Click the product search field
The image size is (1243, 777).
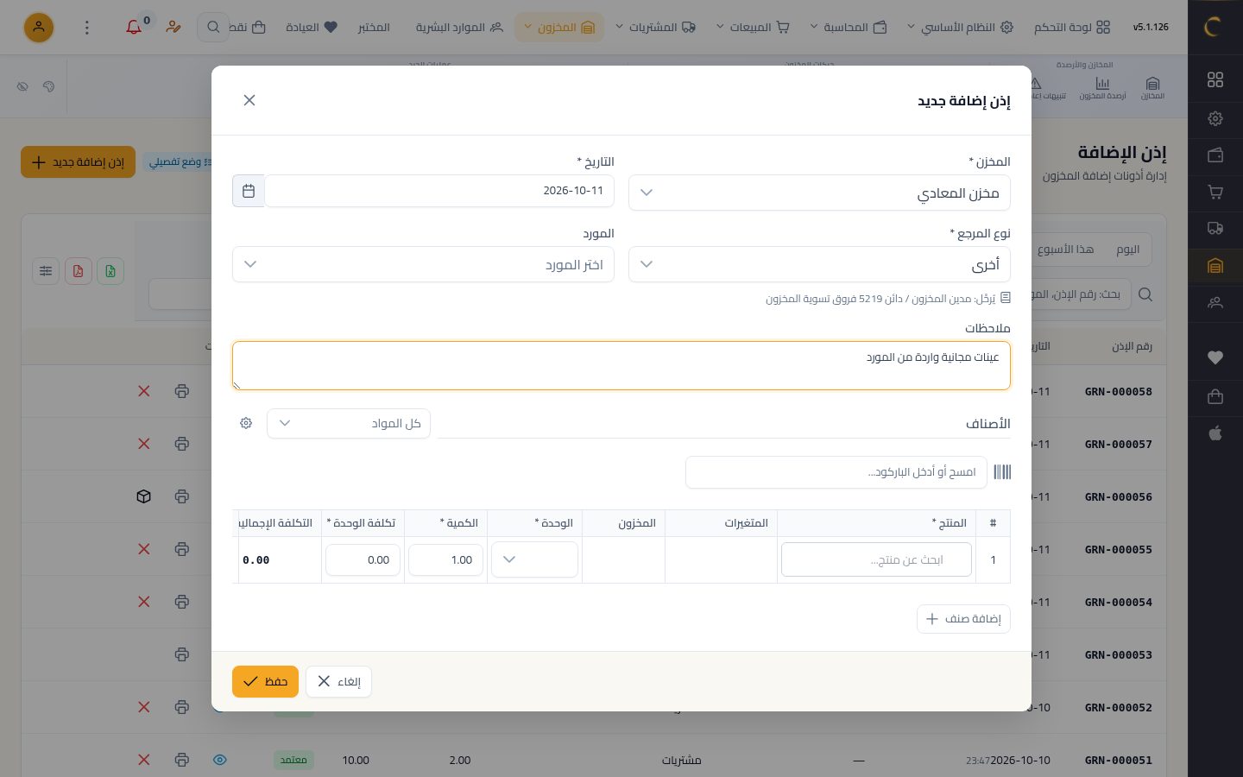pyautogui.click(x=876, y=559)
